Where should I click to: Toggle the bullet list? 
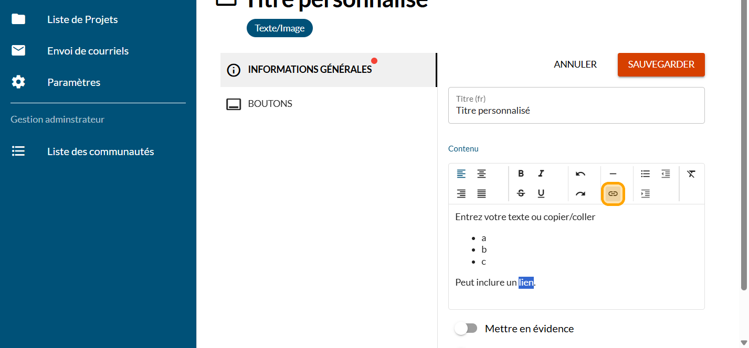645,174
